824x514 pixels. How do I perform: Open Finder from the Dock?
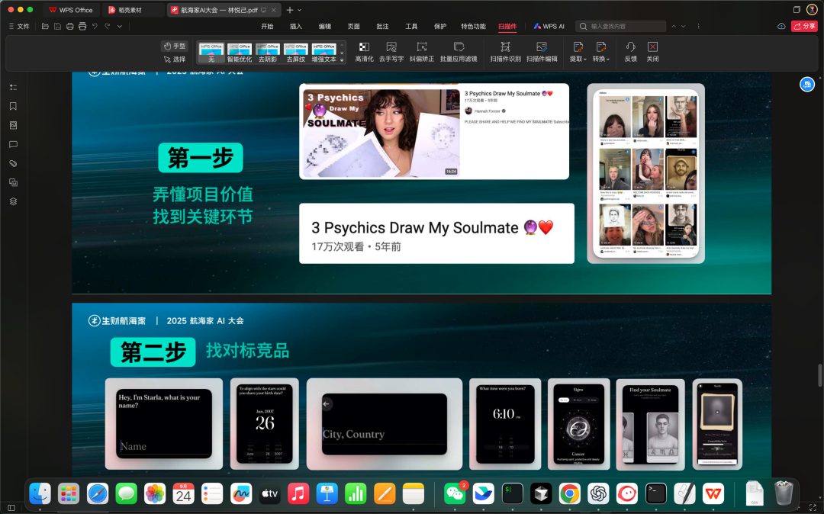coord(40,493)
